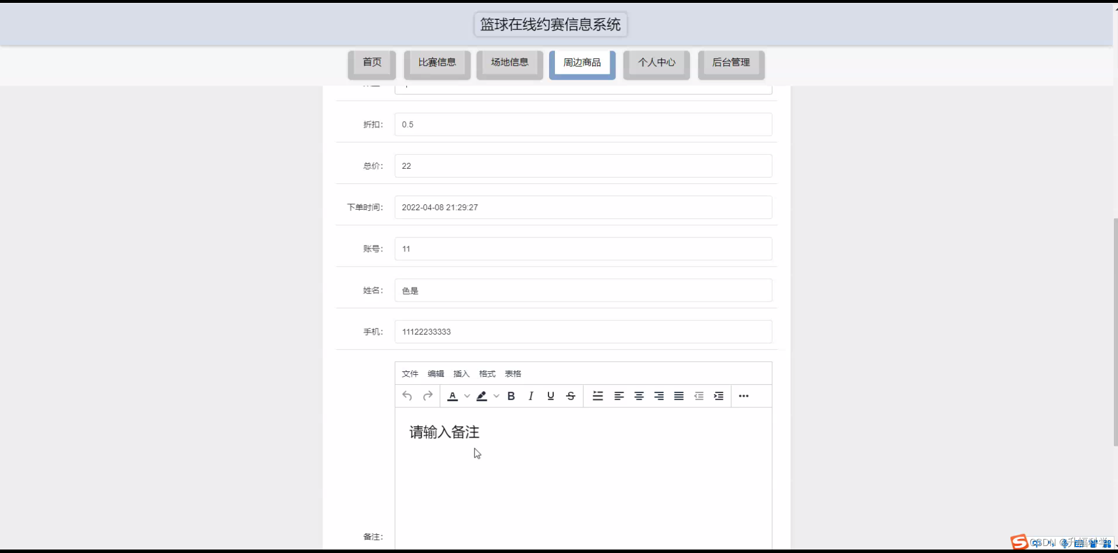The image size is (1118, 553).
Task: Open the highlight color dropdown arrow
Action: [496, 396]
